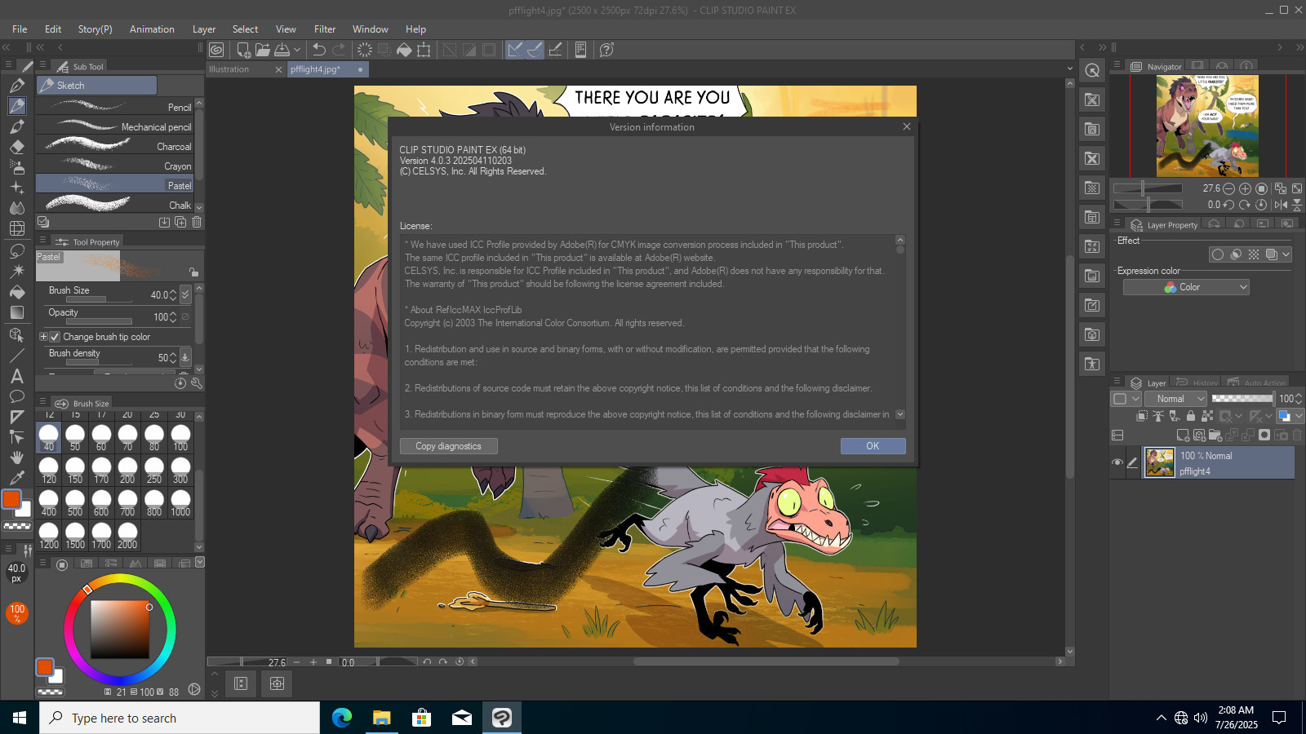The height and width of the screenshot is (734, 1306).
Task: Open Quick Access magnifier icon in right dock
Action: tap(1092, 71)
